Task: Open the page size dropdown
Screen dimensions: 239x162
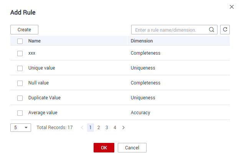Action: coord(21,128)
